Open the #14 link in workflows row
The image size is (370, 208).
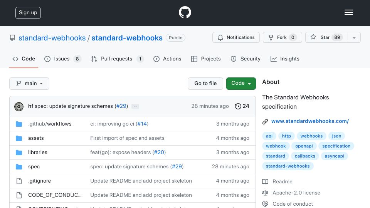tap(142, 124)
